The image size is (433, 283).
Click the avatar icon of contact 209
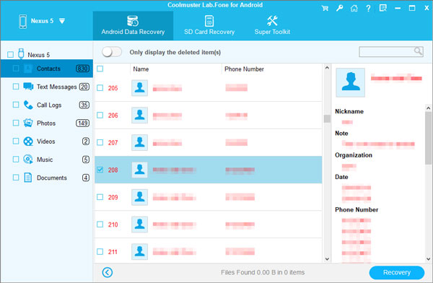(x=139, y=197)
